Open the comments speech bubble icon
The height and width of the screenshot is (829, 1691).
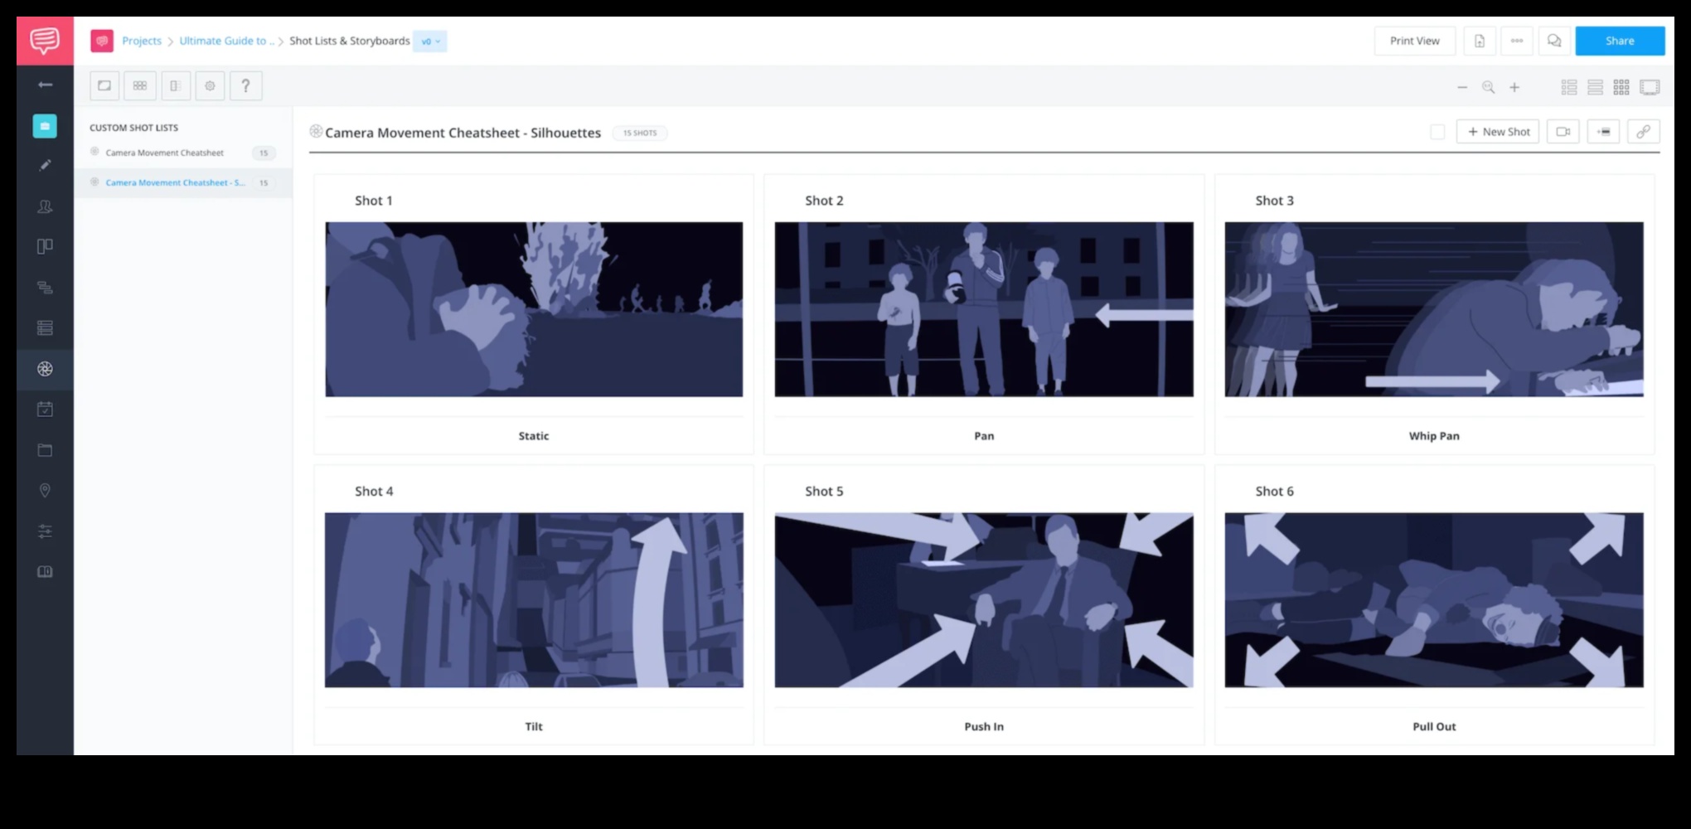pos(1554,41)
